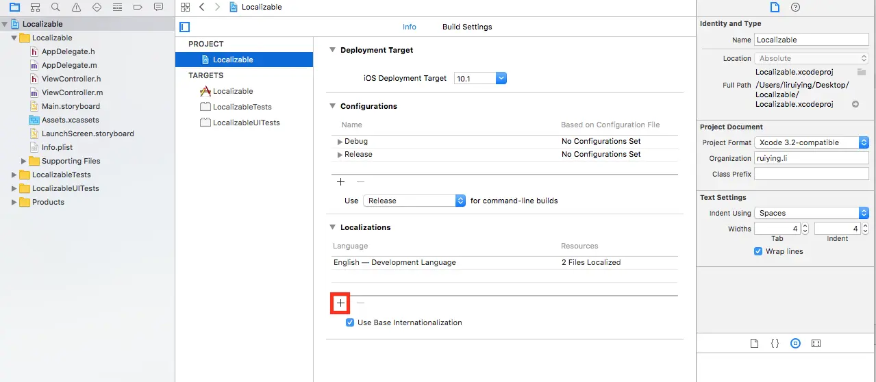This screenshot has width=876, height=382.
Task: Show the Project navigator
Action: pyautogui.click(x=14, y=7)
